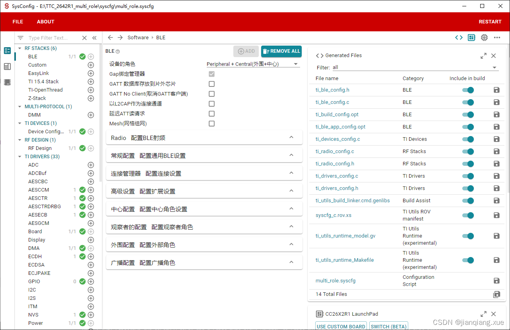Show generated files code icon in top toolbar

coord(459,38)
